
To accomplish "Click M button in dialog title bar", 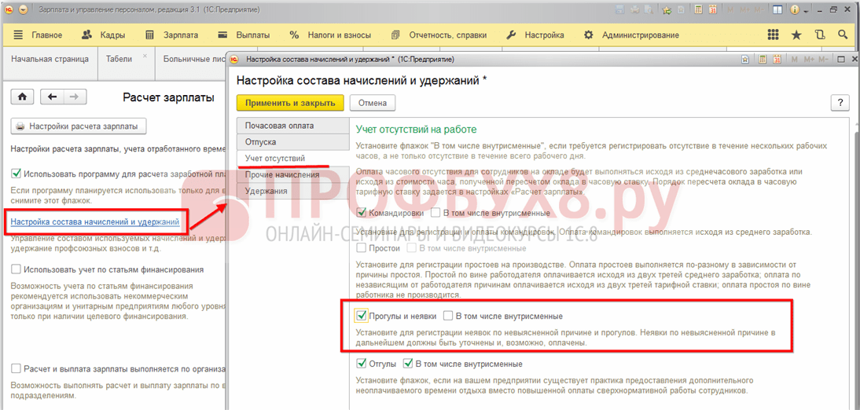I will click(x=795, y=59).
